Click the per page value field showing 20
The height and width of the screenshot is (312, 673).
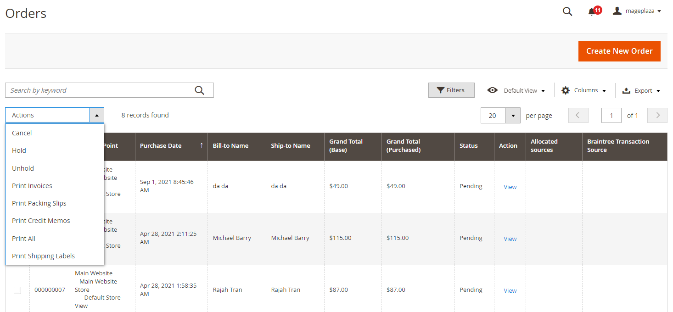click(x=493, y=116)
